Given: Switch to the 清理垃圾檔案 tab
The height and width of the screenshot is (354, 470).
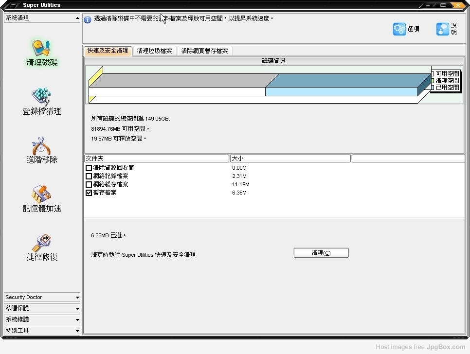Looking at the screenshot, I should (154, 51).
